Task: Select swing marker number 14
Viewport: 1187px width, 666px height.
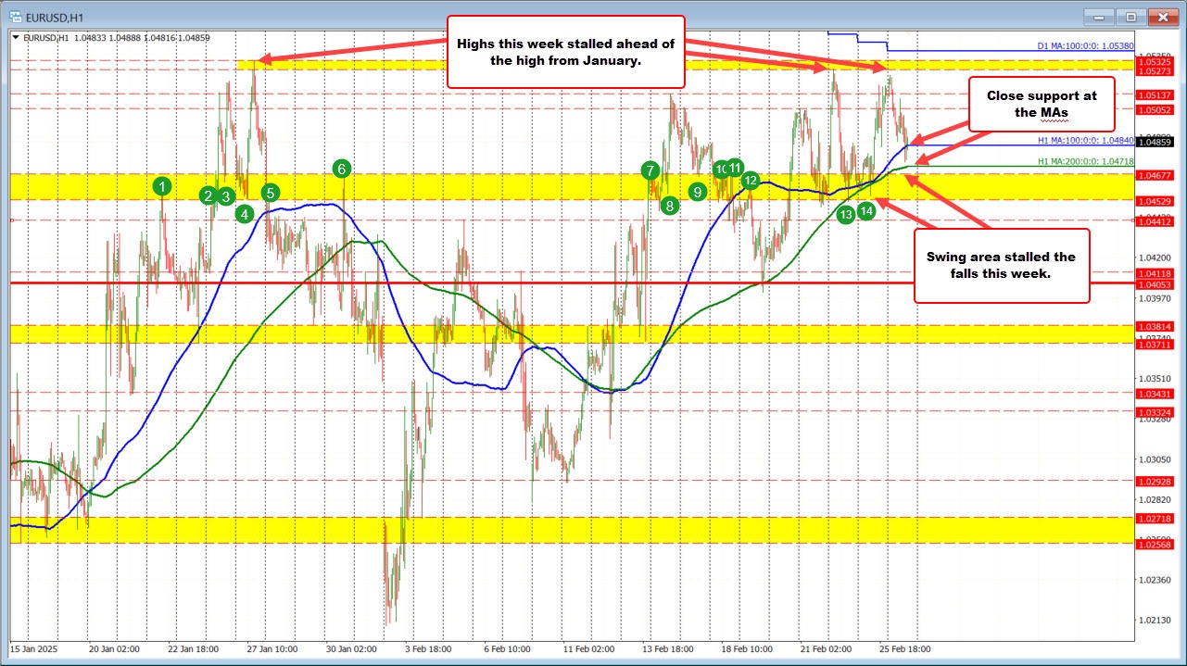Action: (x=866, y=210)
